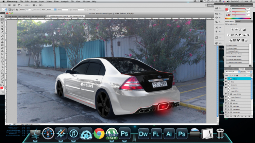Hide the sideskirt layer group
This screenshot has height=143, width=255.
pos(226,103)
